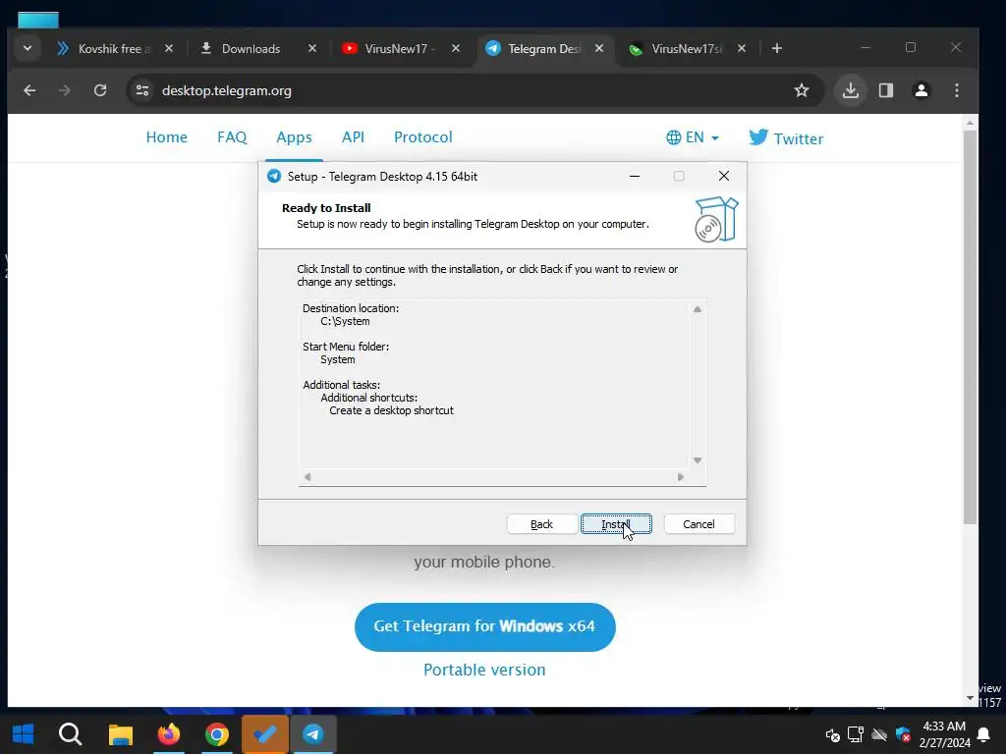
Task: Open the FAQ navigation item
Action: (232, 137)
